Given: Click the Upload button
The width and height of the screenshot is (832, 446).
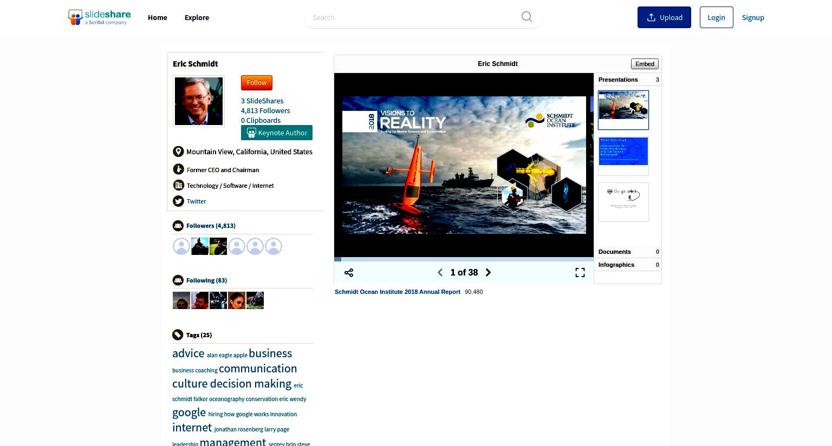Looking at the screenshot, I should coord(664,17).
